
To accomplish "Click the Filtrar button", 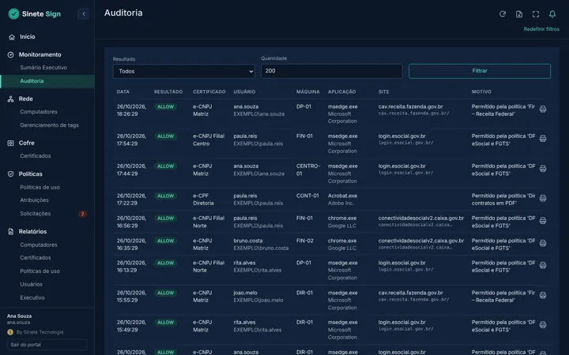I will [x=480, y=71].
